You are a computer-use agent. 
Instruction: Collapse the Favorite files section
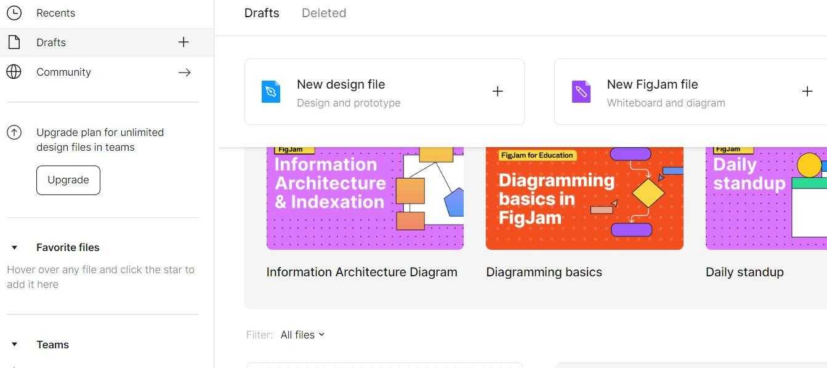coord(15,248)
